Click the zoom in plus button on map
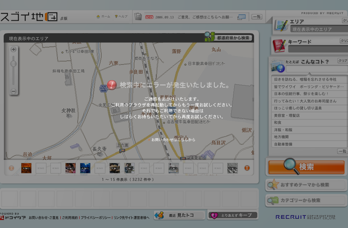 click(x=14, y=49)
